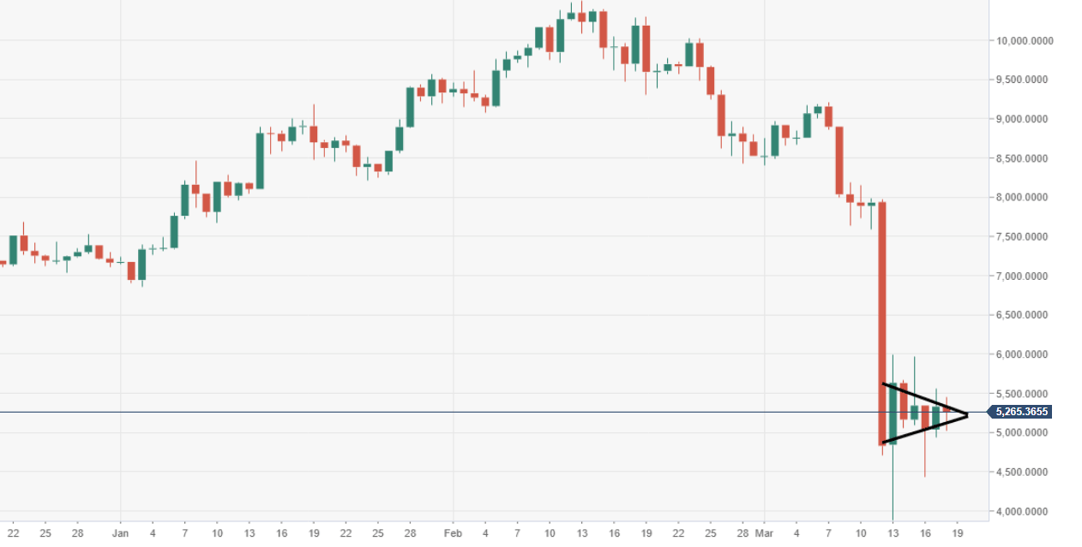Click the 6,000.0000 price axis label
This screenshot has width=1082, height=547.
coord(1024,354)
